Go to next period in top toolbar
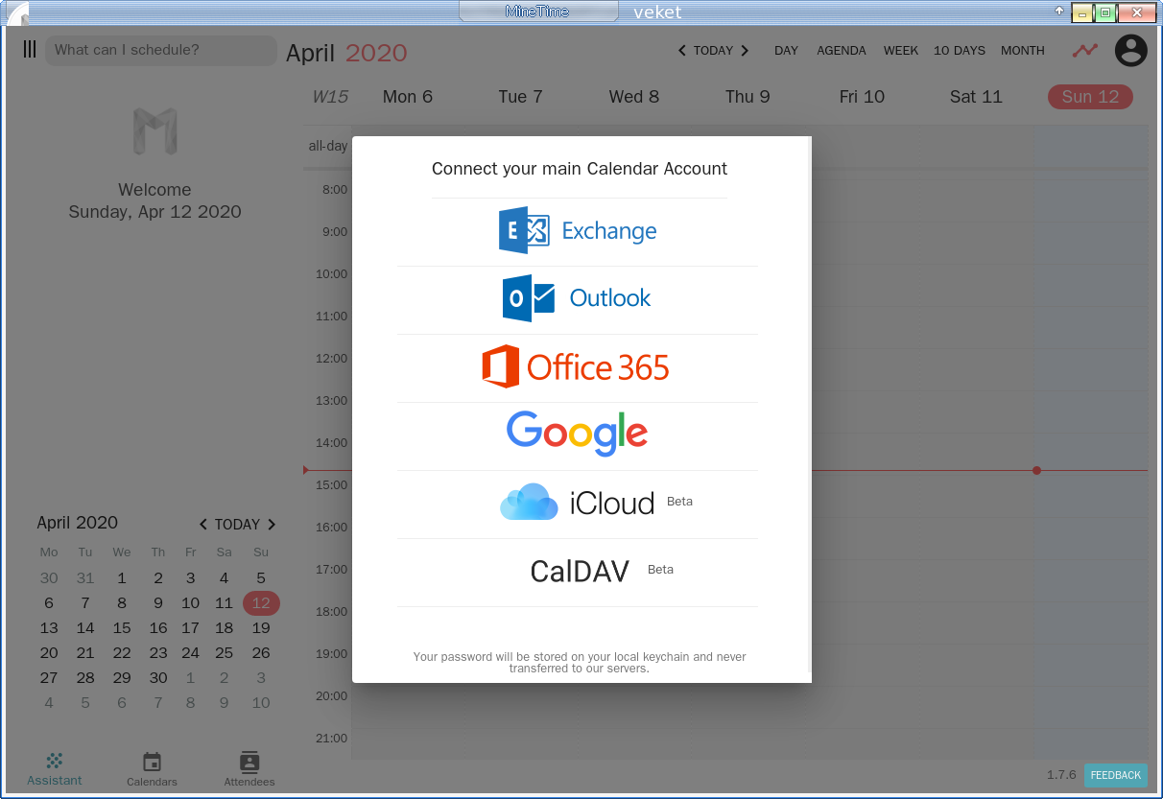This screenshot has width=1163, height=799. point(745,51)
